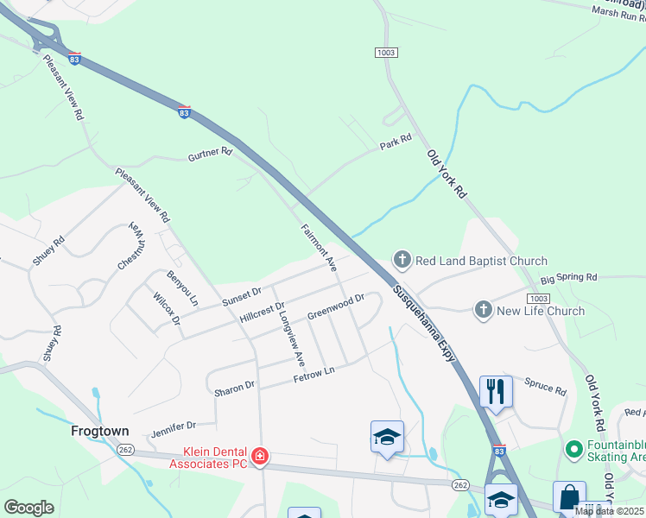Select the Frogtown place label
This screenshot has width=646, height=518.
click(x=99, y=431)
